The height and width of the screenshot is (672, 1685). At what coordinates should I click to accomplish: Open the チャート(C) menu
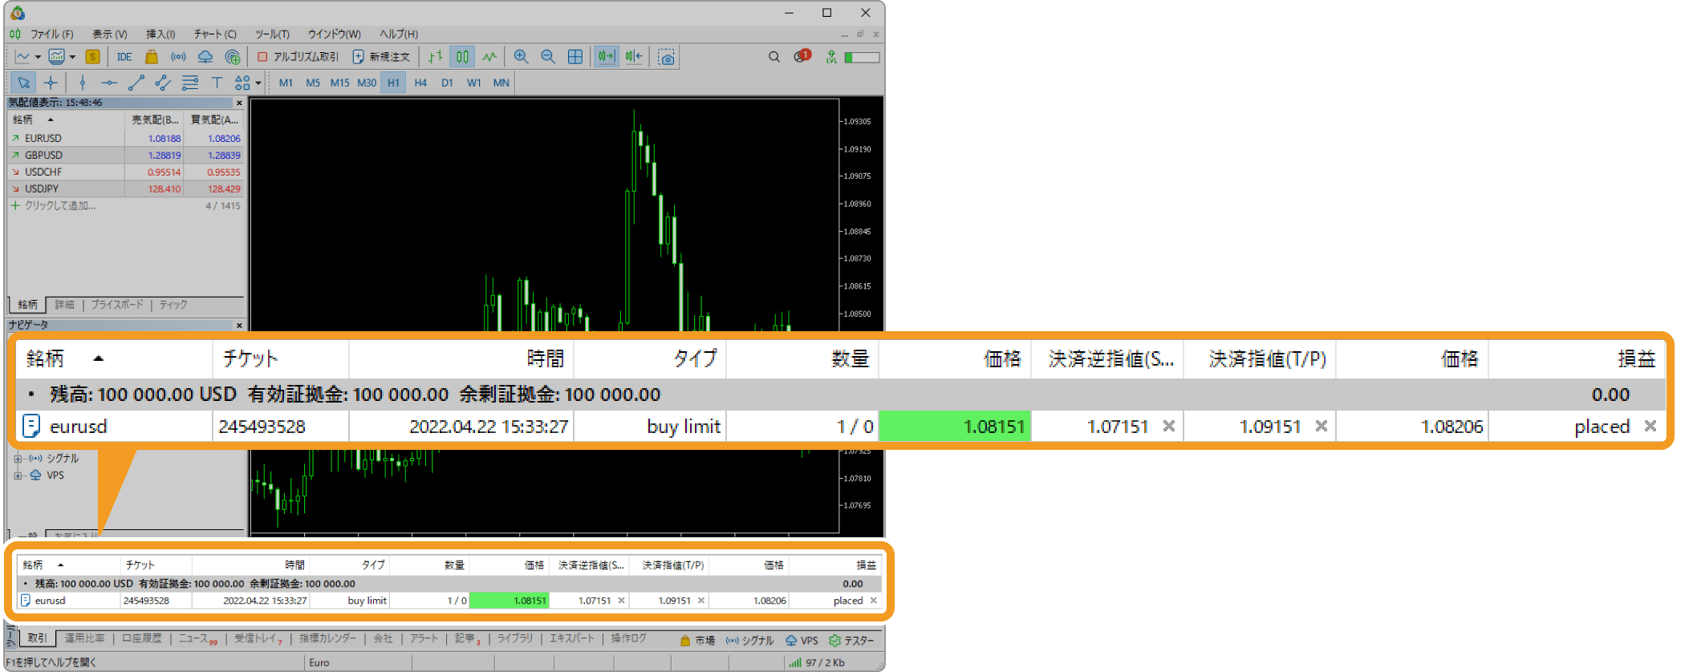pos(214,34)
